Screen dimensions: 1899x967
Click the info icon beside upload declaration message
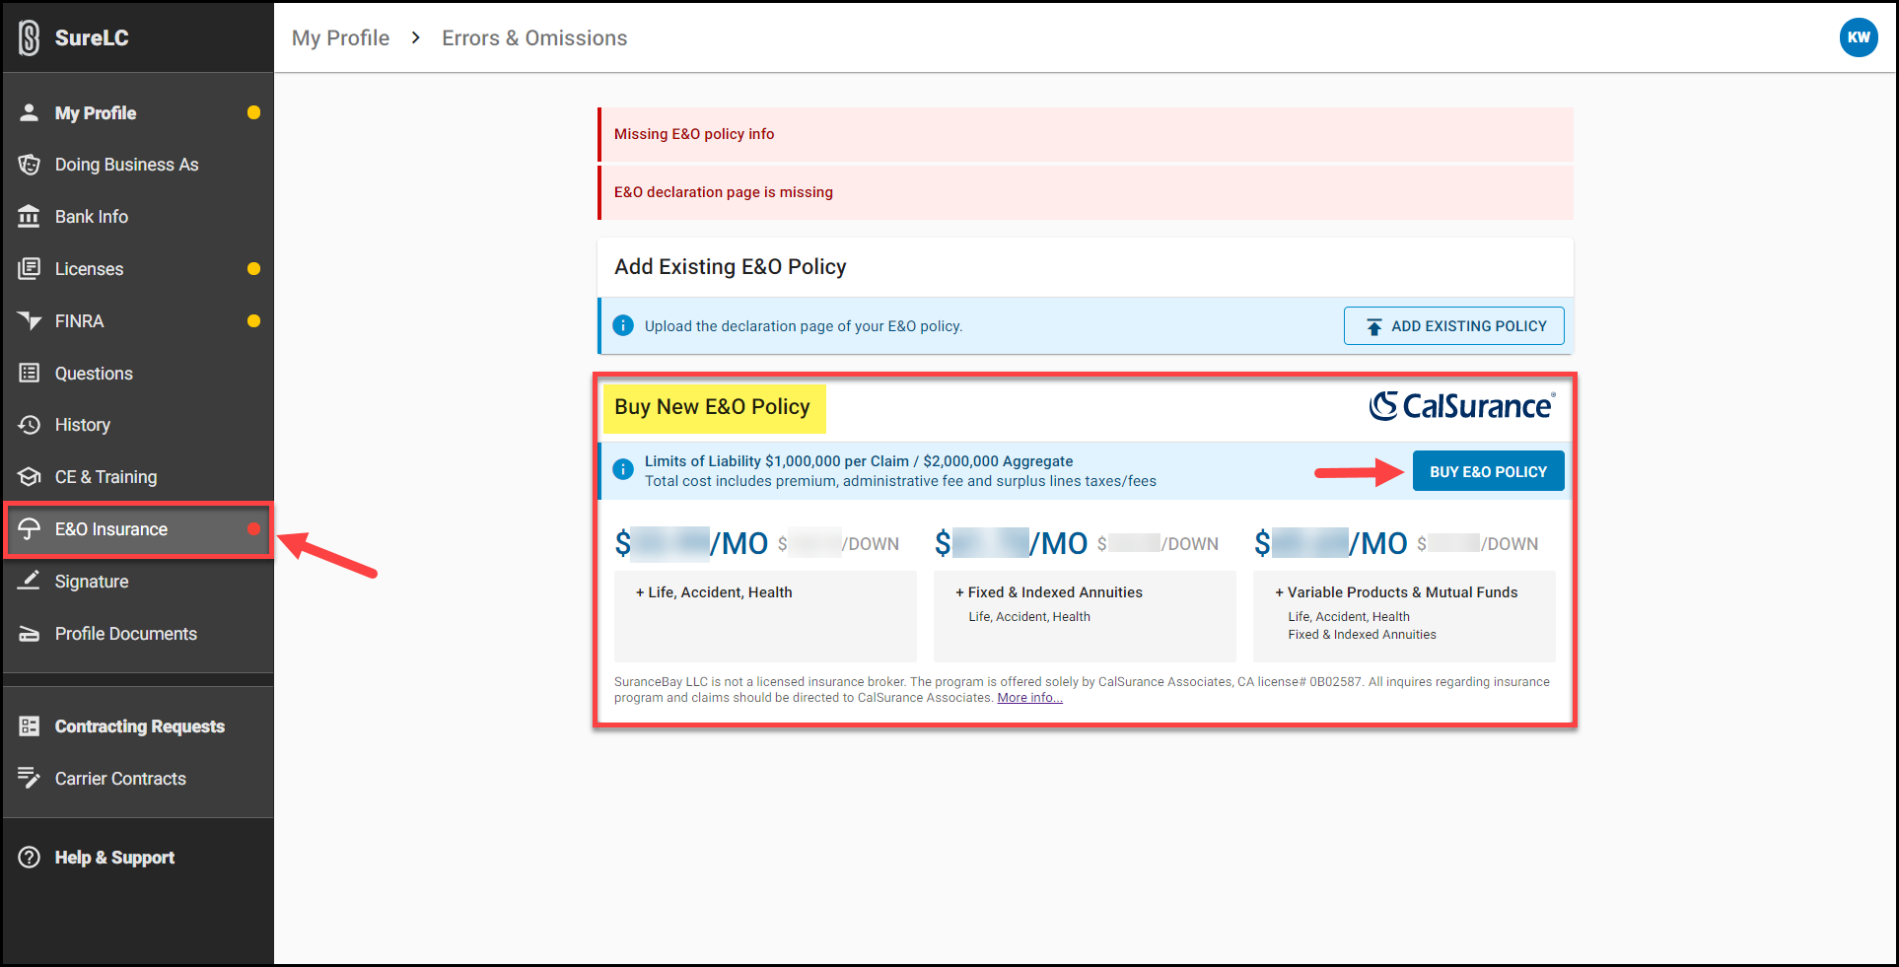pos(623,325)
